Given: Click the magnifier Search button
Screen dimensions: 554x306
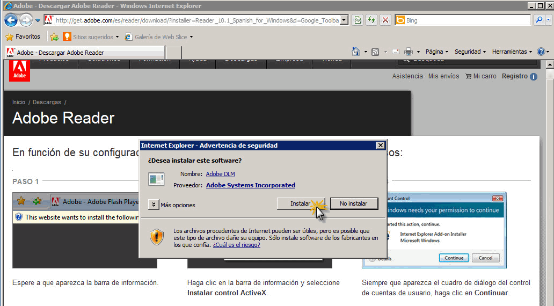Looking at the screenshot, I should click(x=539, y=20).
